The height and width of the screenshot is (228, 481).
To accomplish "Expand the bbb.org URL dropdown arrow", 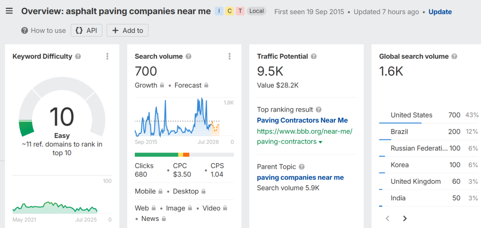I will point(321,142).
